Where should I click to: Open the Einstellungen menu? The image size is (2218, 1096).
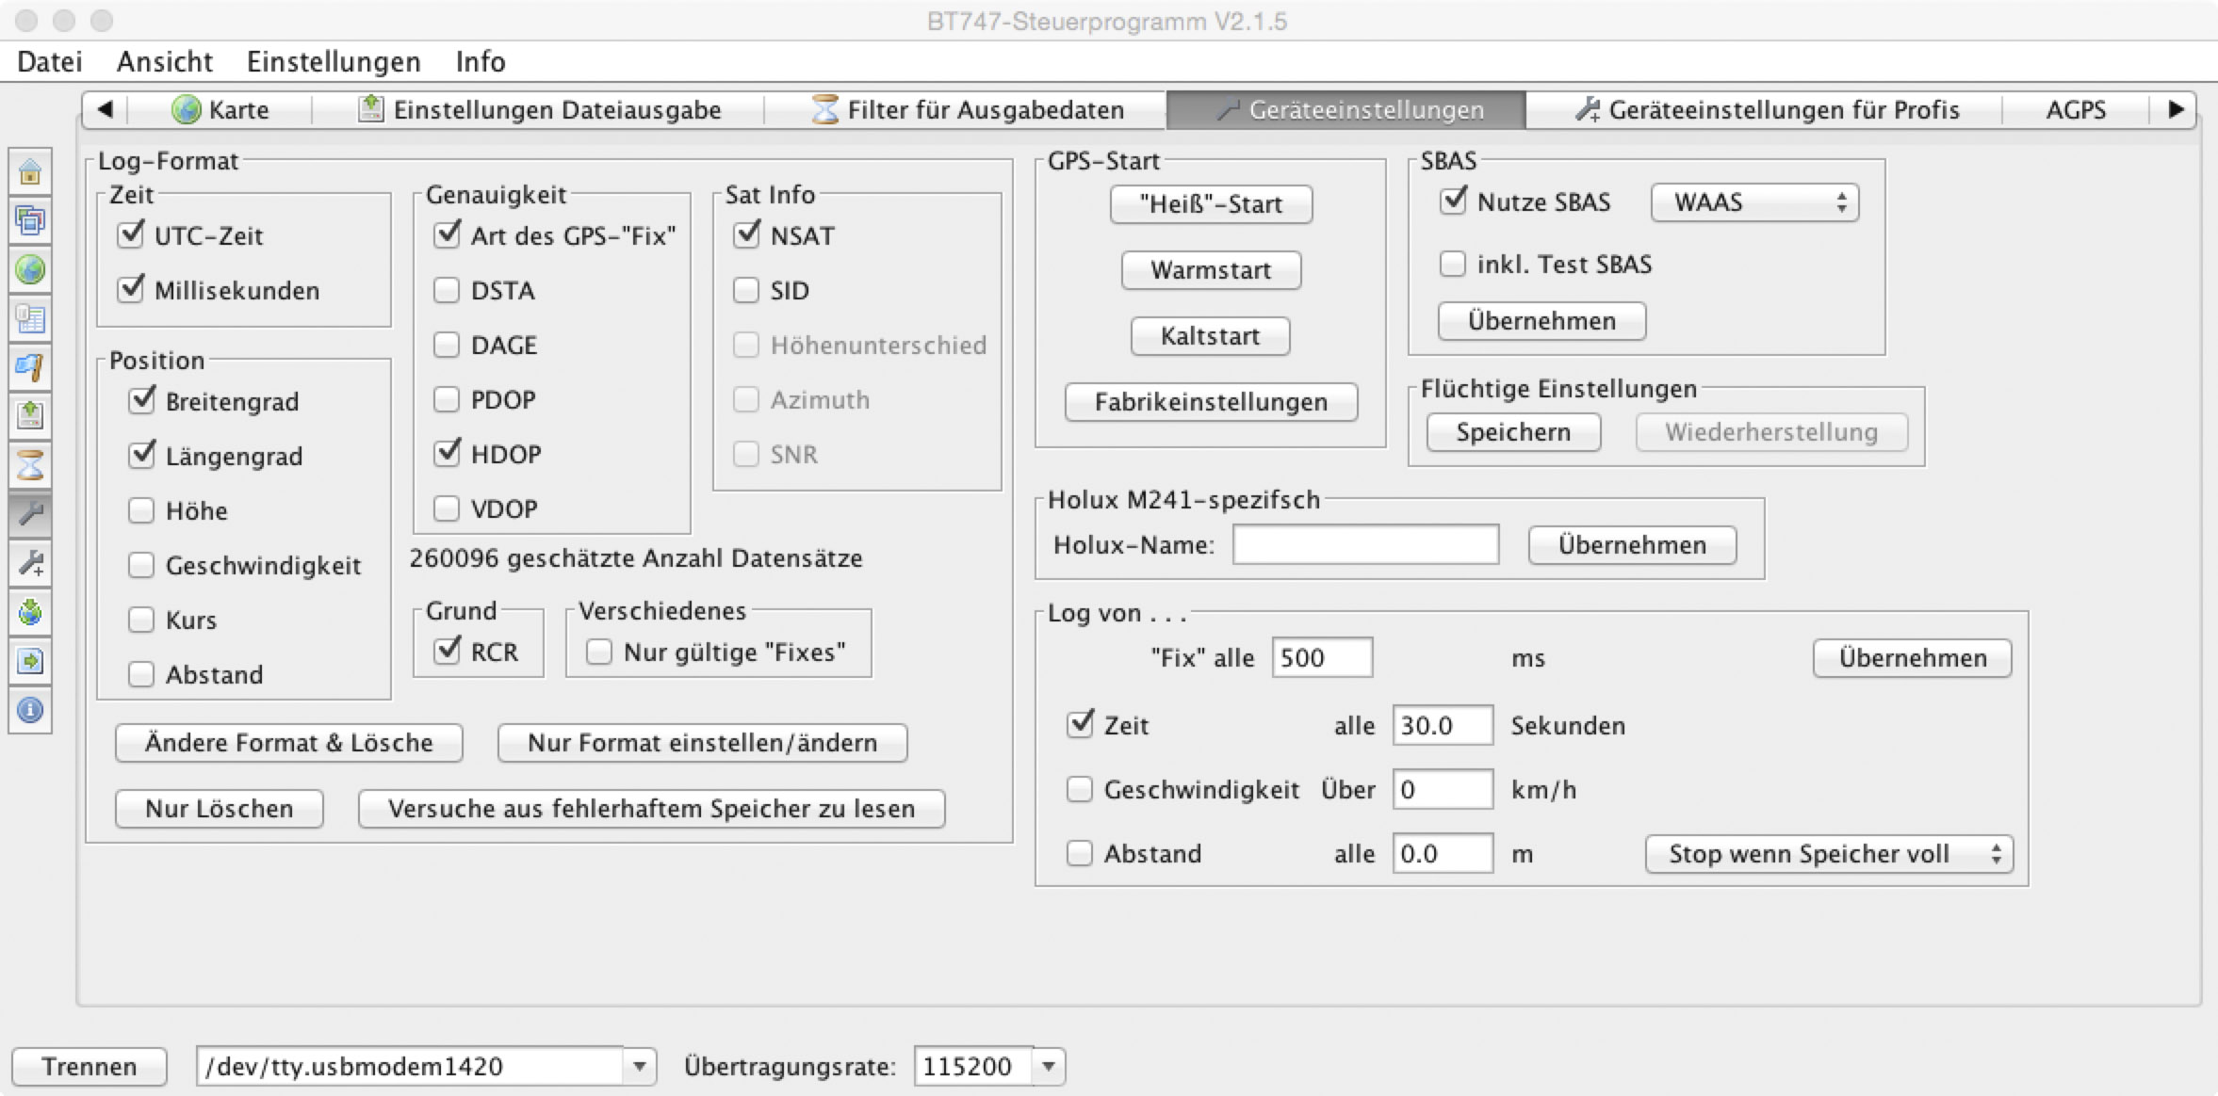coord(334,61)
